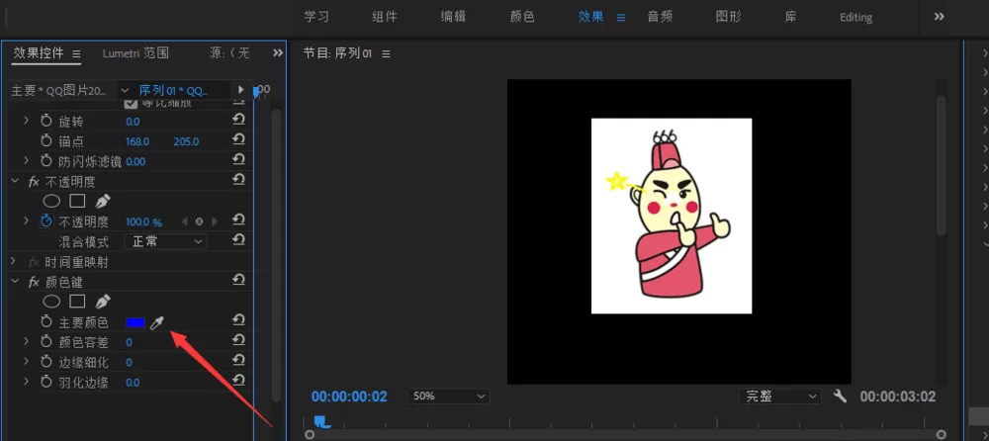This screenshot has height=441, width=989.
Task: Open the 50% zoom level dropdown
Action: (448, 397)
